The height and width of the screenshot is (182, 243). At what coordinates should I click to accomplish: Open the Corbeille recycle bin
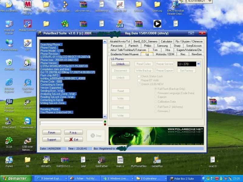point(9,64)
